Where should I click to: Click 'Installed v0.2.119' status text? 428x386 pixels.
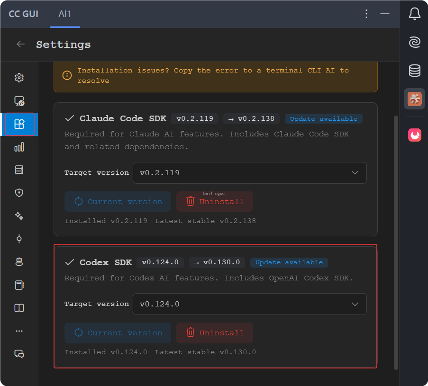click(106, 221)
